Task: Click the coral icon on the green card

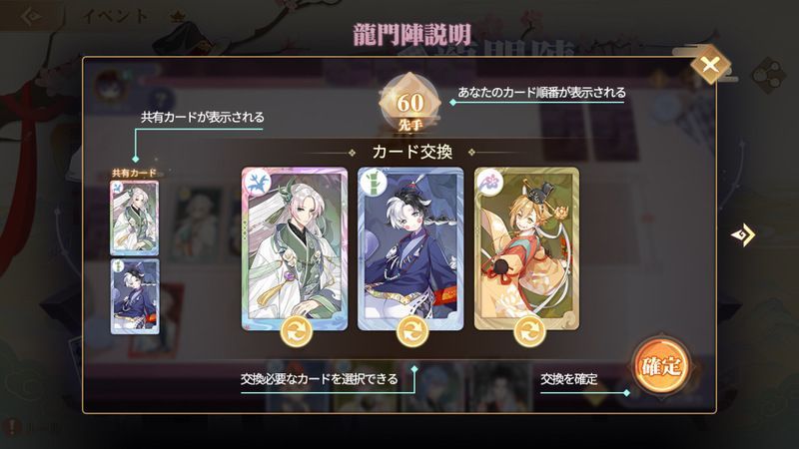Action: pos(259,184)
